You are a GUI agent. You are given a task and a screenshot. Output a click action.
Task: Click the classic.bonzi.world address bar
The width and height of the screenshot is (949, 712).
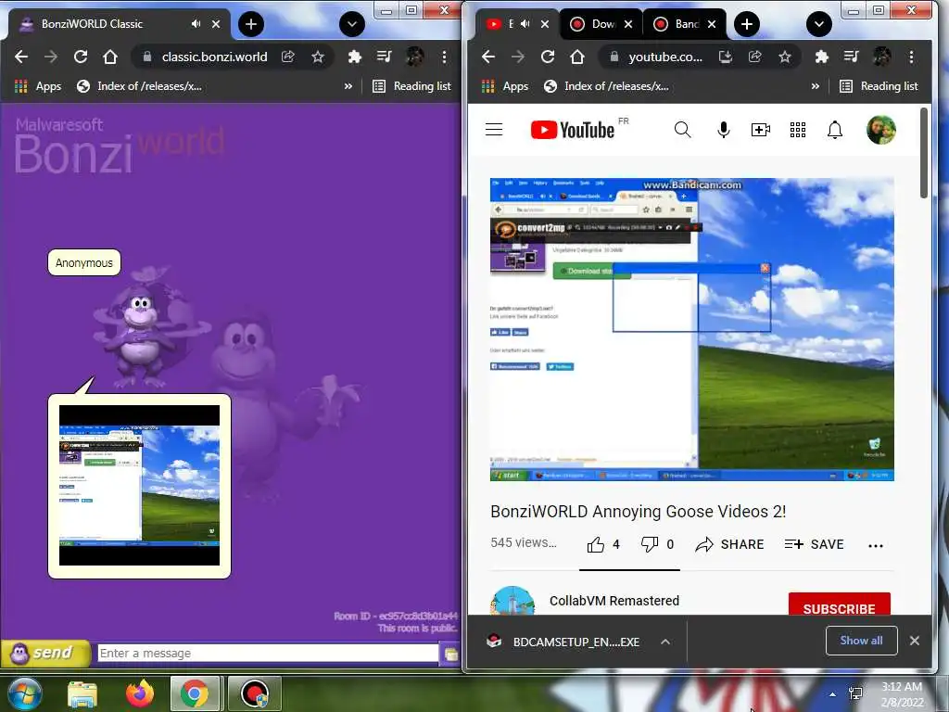click(x=214, y=57)
